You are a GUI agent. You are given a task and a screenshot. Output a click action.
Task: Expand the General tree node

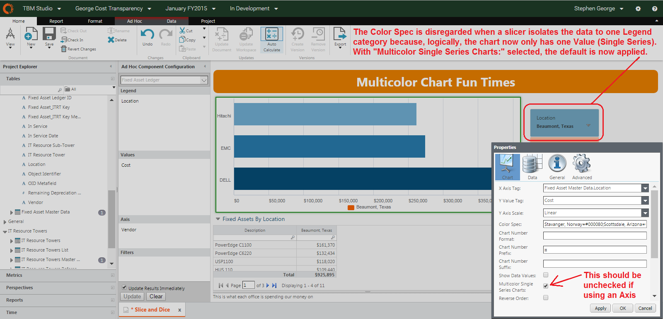pyautogui.click(x=5, y=222)
